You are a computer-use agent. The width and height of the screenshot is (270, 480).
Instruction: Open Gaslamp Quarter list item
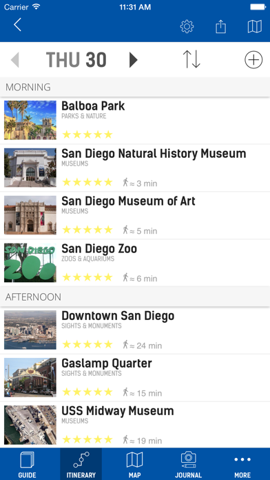135,378
